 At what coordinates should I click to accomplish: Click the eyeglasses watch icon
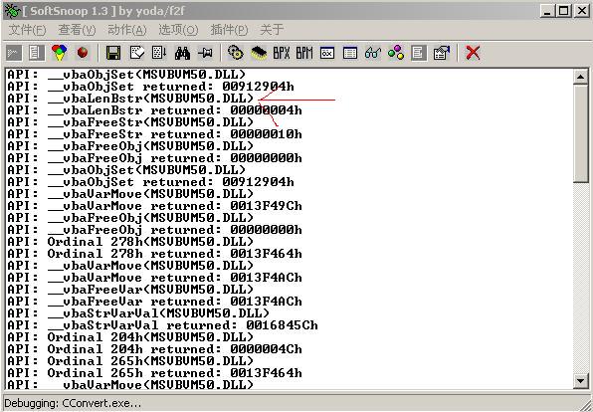[373, 53]
